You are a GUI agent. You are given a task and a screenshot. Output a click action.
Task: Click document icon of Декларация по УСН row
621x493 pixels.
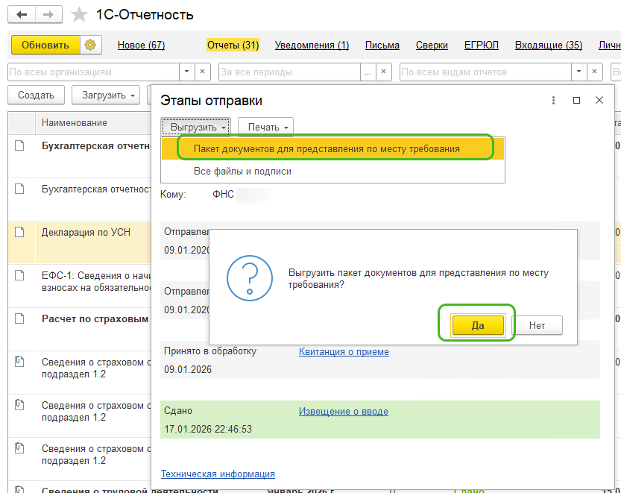20,233
